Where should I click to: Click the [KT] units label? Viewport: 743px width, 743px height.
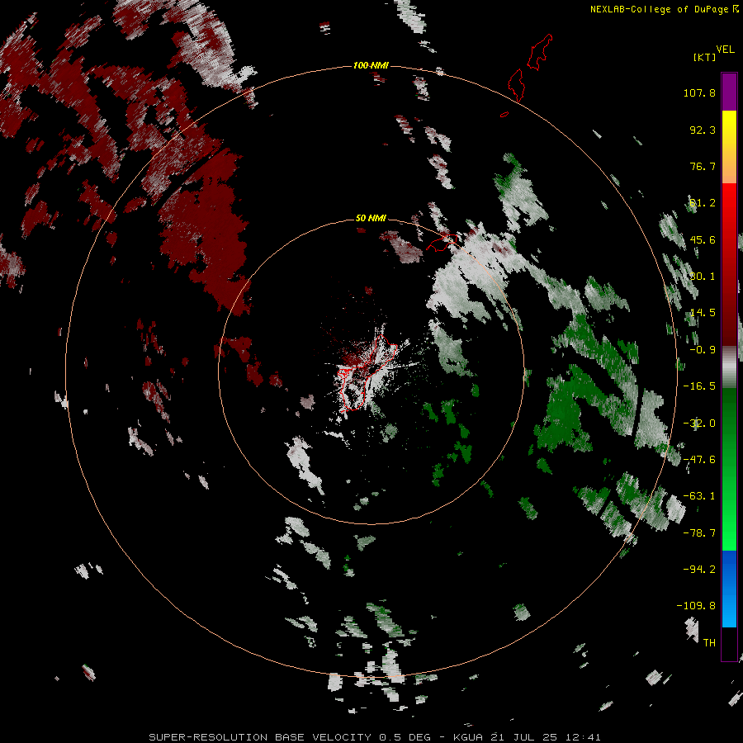coord(704,57)
